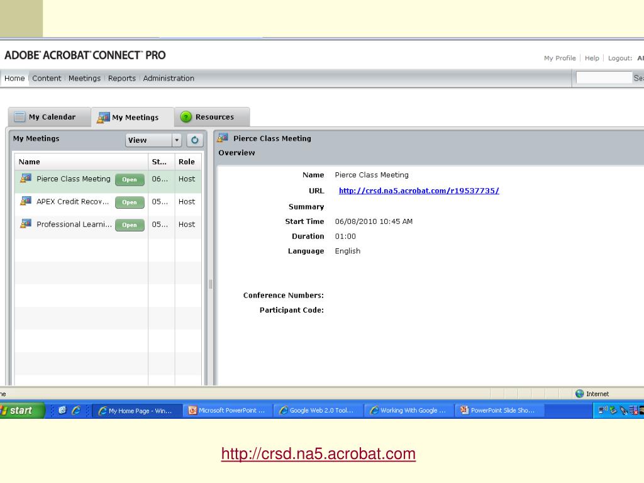
Task: Open the Pierce Class Meeting room
Action: coord(130,179)
